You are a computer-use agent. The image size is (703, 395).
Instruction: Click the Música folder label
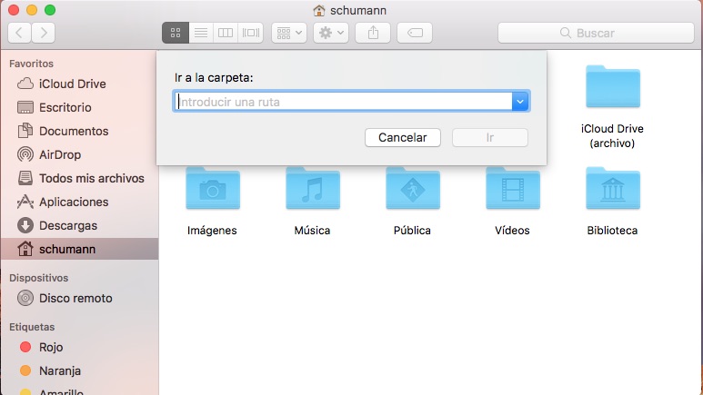(x=312, y=231)
